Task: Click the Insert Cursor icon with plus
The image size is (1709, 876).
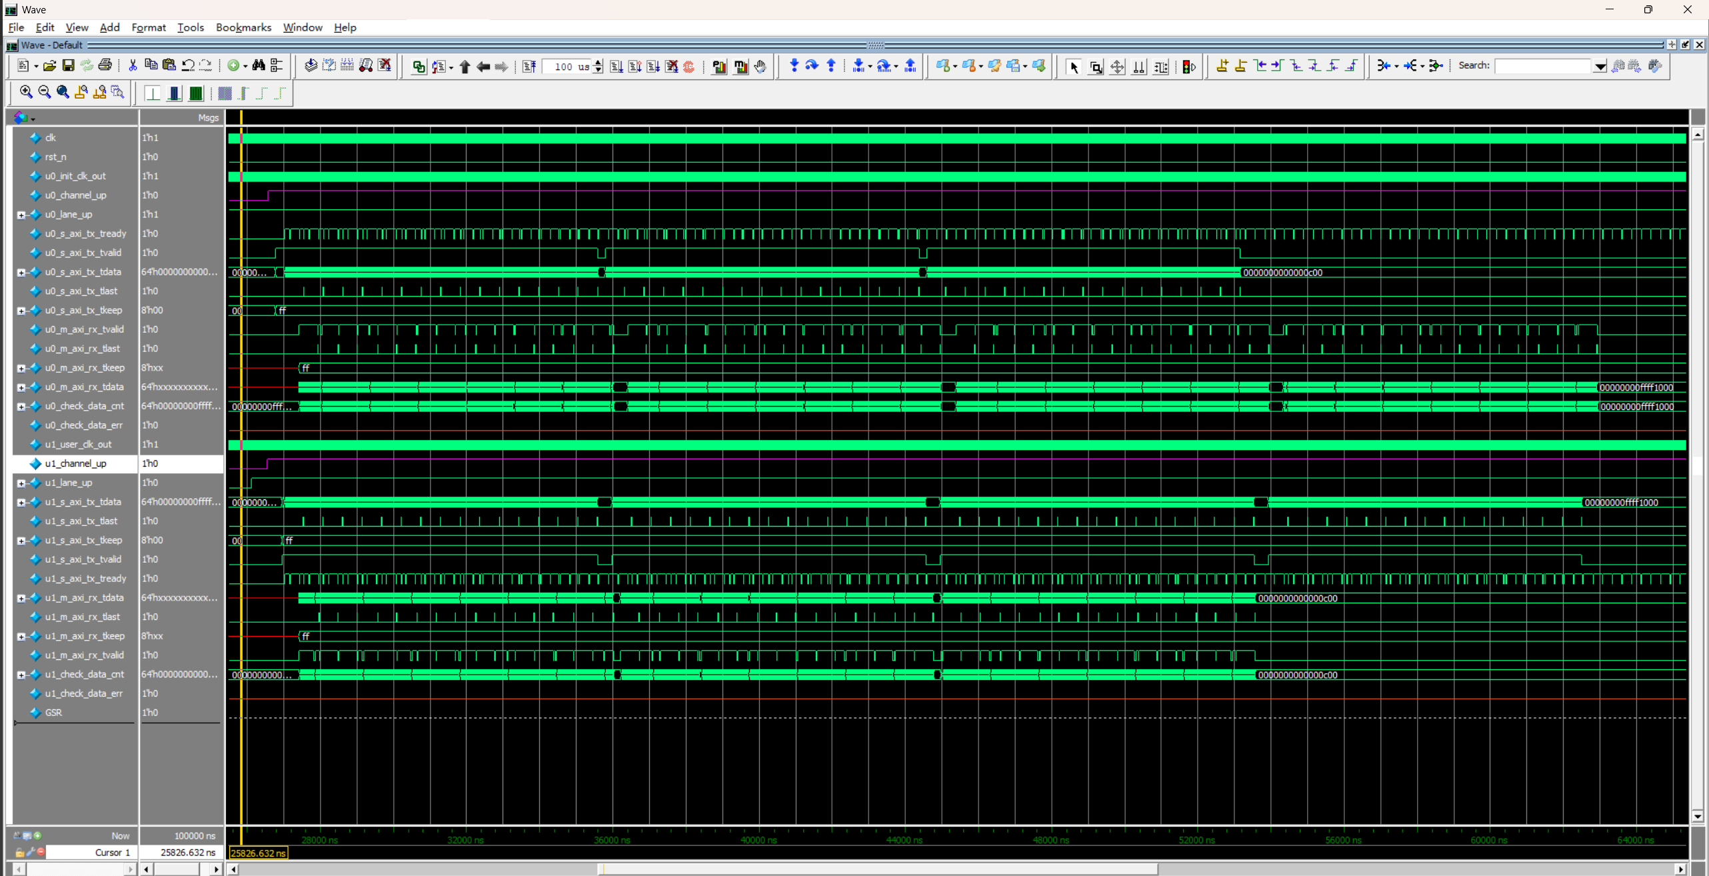Action: click(x=1222, y=65)
